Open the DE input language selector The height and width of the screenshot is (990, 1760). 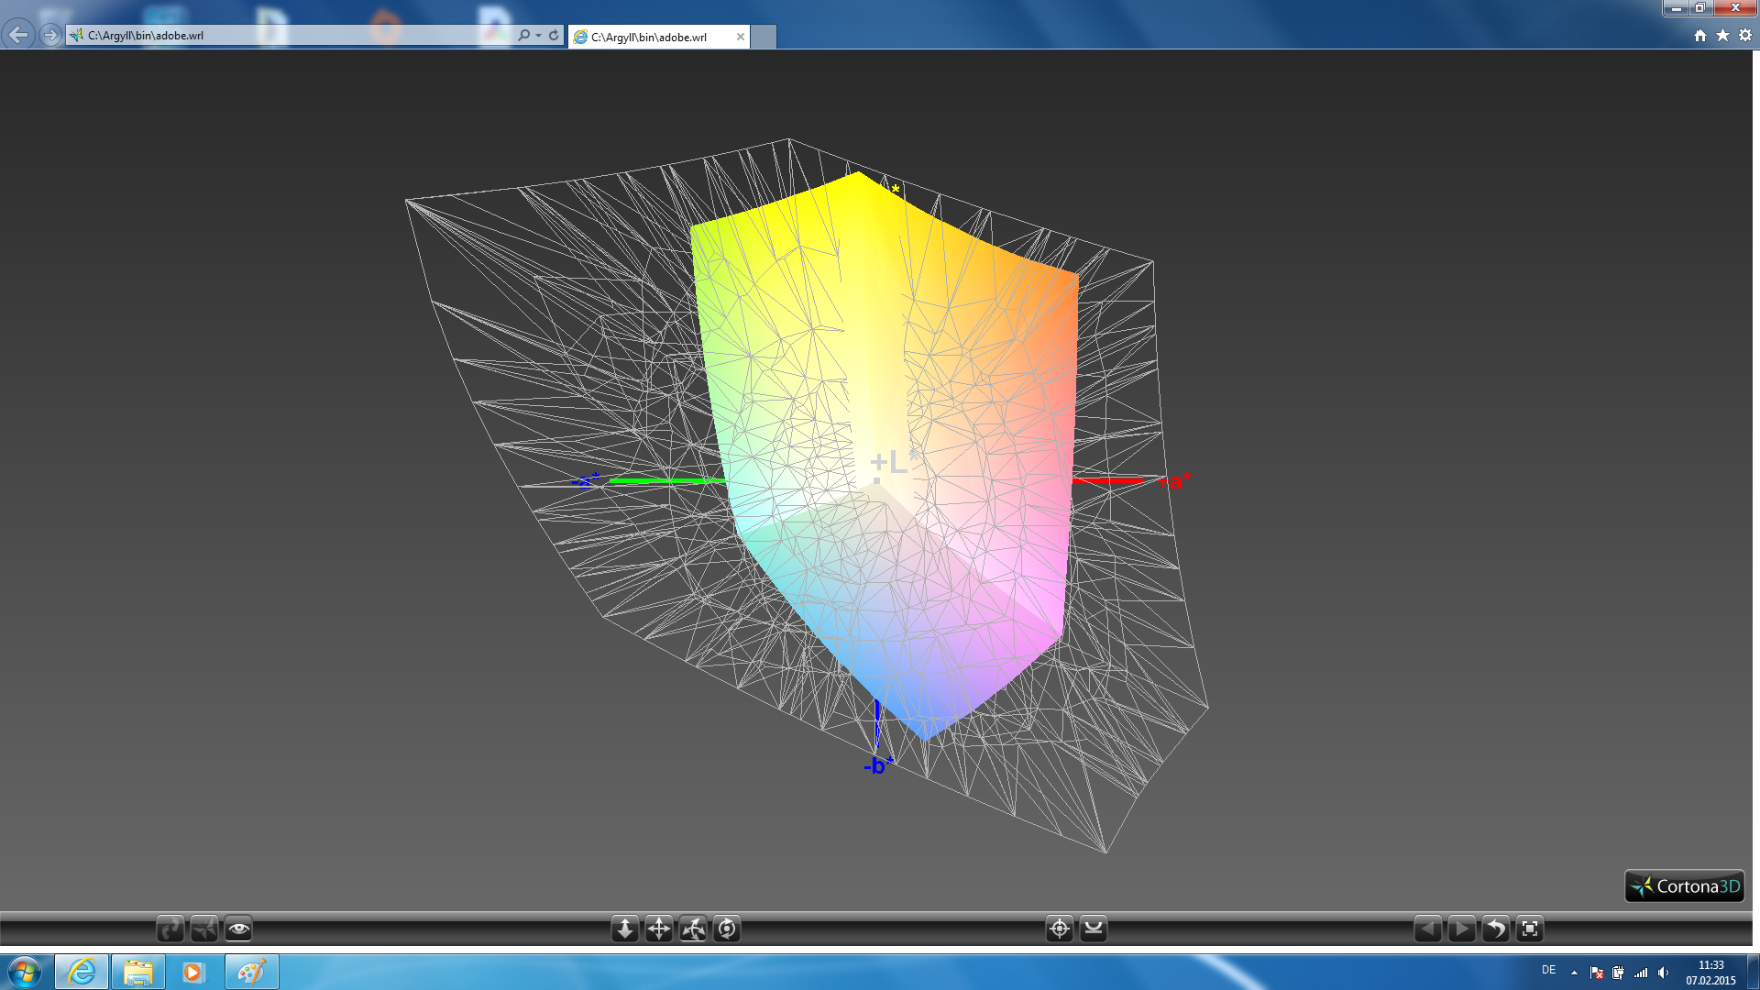[x=1548, y=970]
